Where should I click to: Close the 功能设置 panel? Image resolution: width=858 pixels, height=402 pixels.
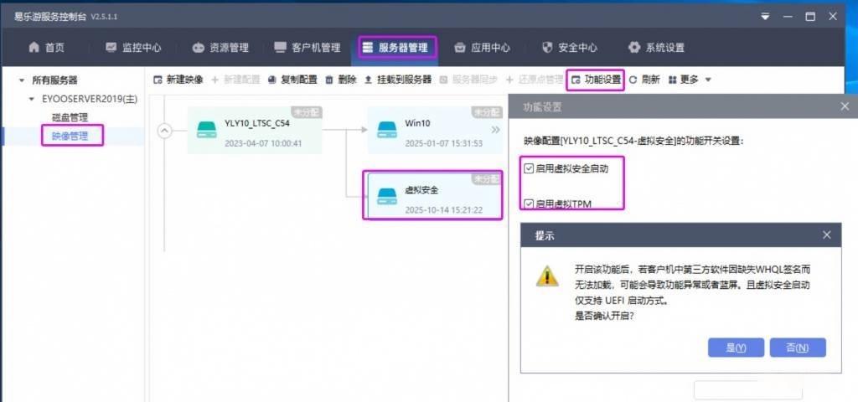tap(845, 106)
